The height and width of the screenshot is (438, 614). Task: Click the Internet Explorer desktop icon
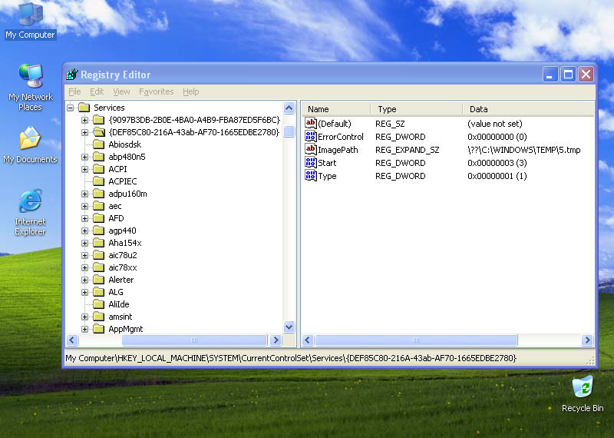coord(30,202)
